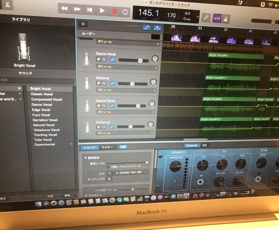Image resolution: width=279 pixels, height=230 pixels.
Task: Click the plus button to add track
Action: (83, 24)
